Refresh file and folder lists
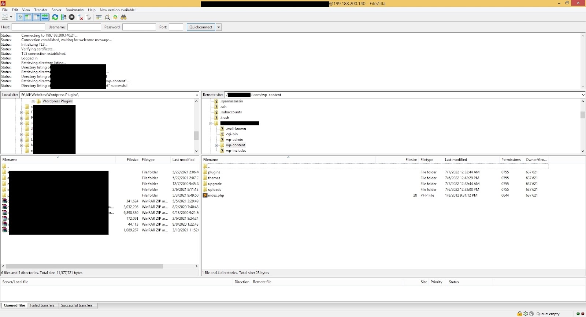This screenshot has height=317, width=586. pos(55,17)
